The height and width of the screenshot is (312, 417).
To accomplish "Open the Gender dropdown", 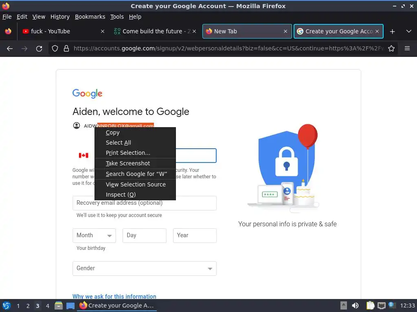I will click(145, 269).
